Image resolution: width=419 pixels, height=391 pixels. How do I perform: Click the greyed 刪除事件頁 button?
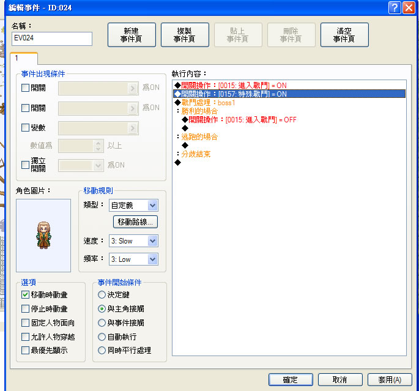[x=291, y=35]
